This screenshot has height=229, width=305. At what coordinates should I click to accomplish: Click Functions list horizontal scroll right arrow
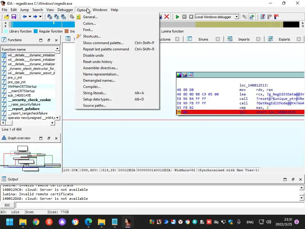tap(52, 123)
